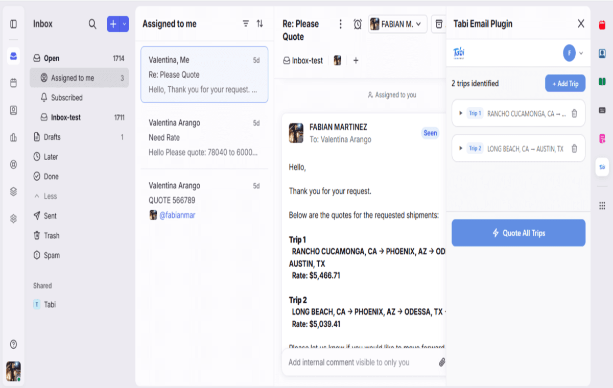This screenshot has height=388, width=613.
Task: Open the search icon next to Inbox
Action: (92, 23)
